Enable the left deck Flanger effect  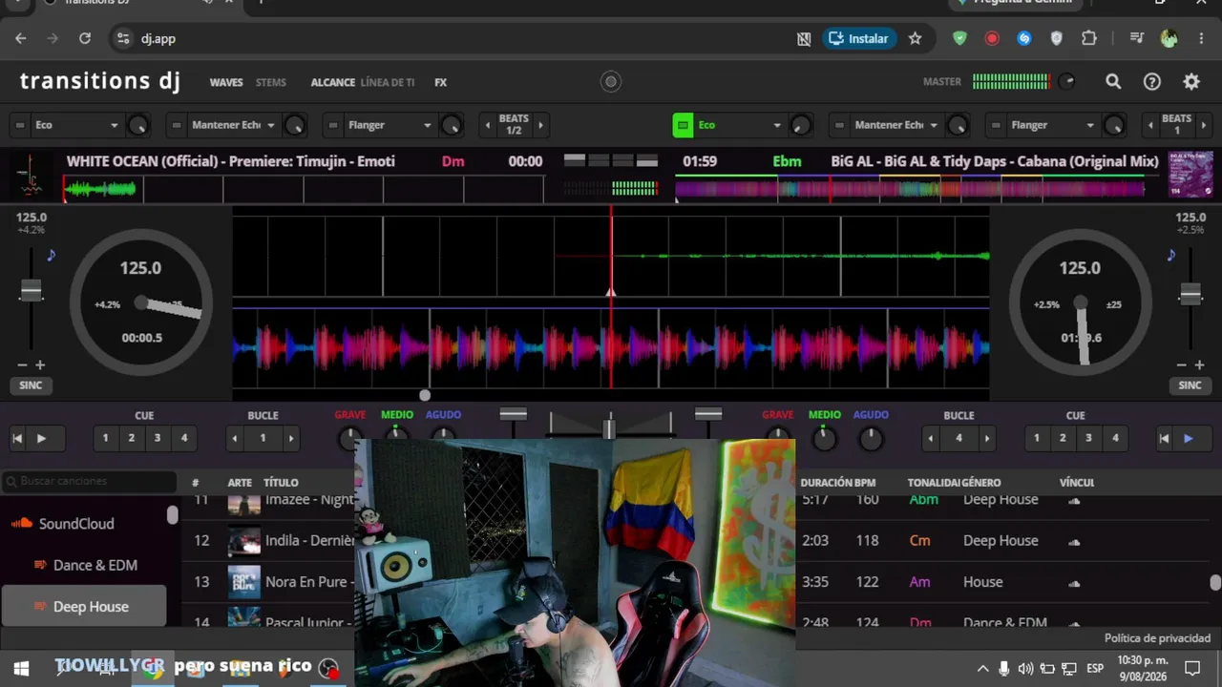point(333,125)
